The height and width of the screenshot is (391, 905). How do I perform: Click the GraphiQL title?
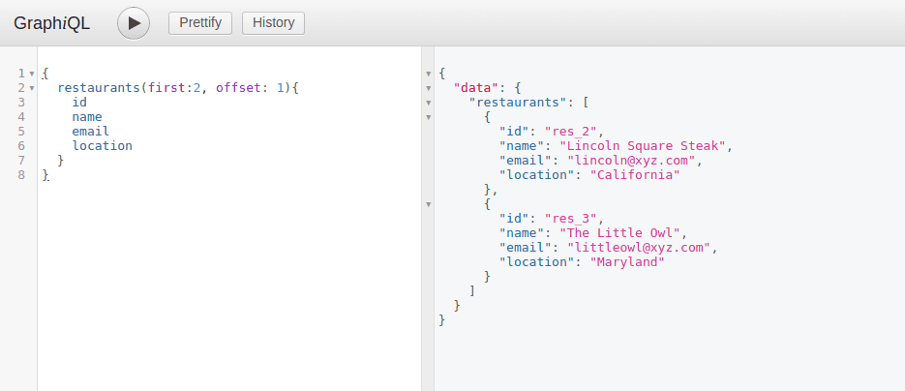[52, 23]
